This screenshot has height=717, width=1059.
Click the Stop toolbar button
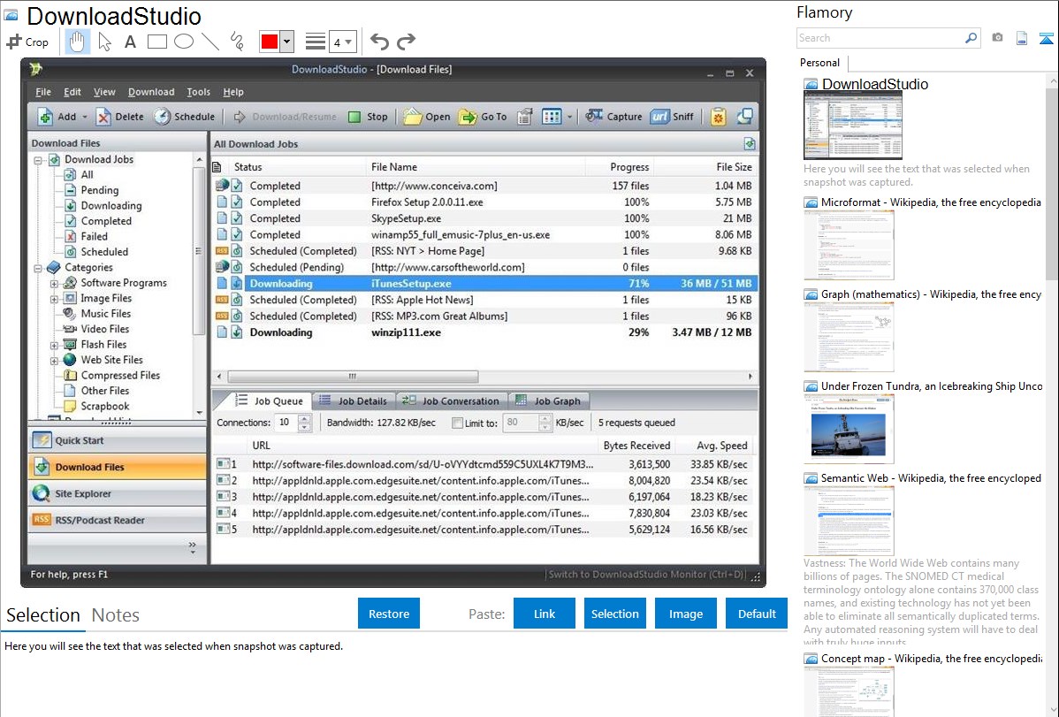[x=368, y=116]
